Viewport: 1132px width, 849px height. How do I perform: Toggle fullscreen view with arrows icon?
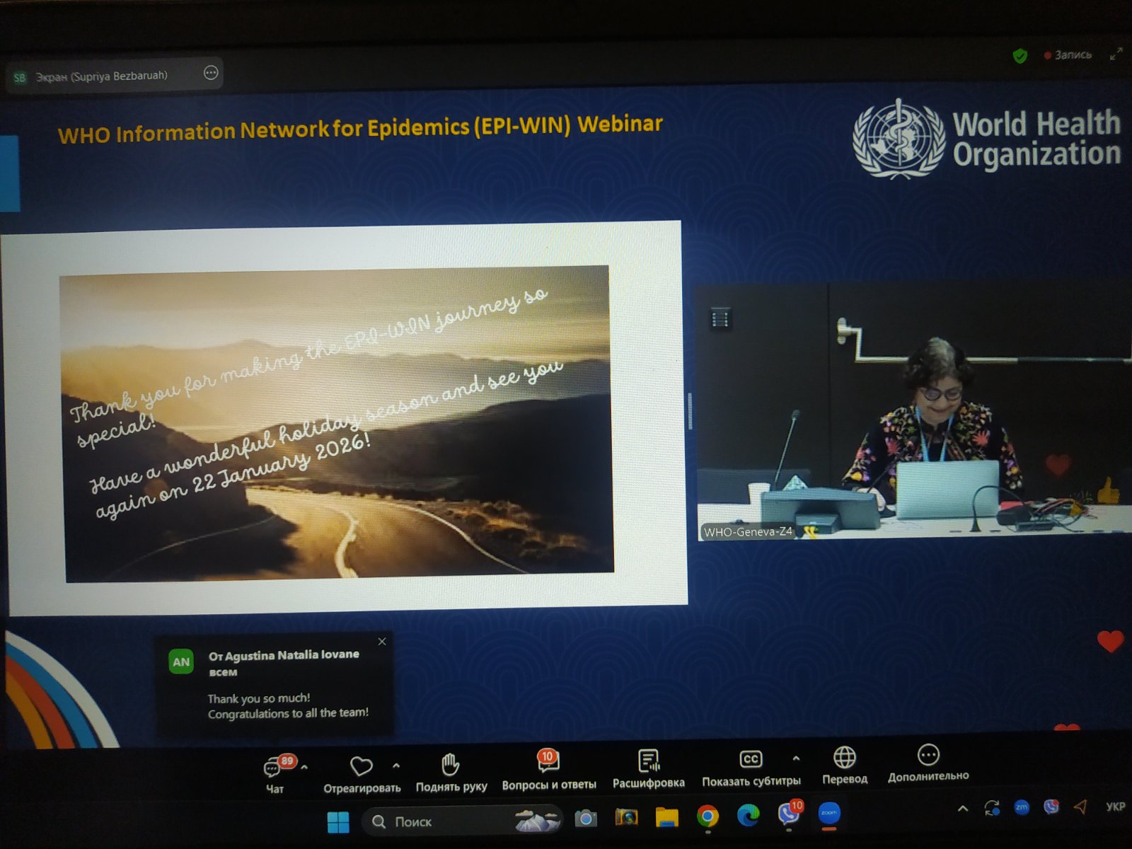pos(1116,54)
